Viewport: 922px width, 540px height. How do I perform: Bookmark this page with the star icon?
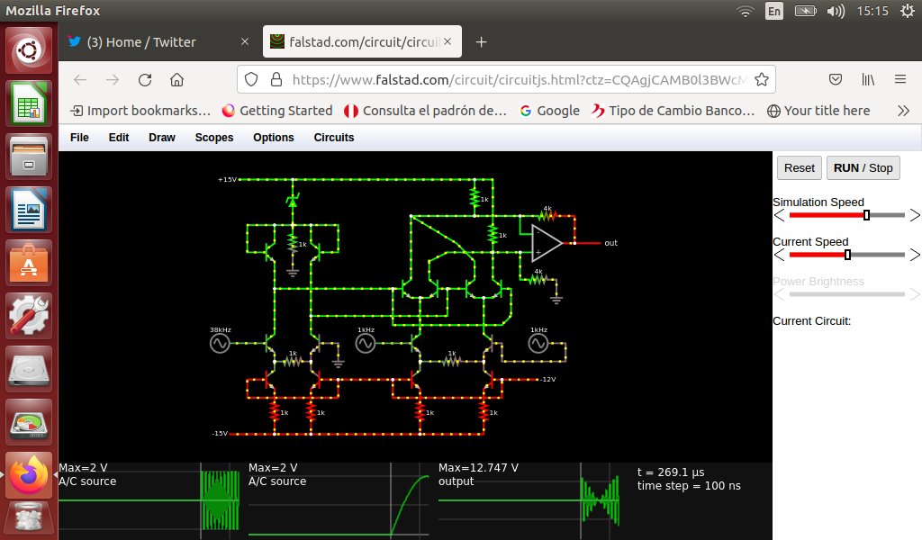[x=762, y=80]
